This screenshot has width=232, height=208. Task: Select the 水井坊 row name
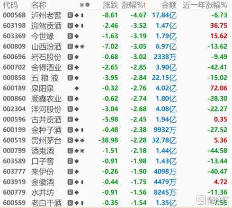click(43, 192)
